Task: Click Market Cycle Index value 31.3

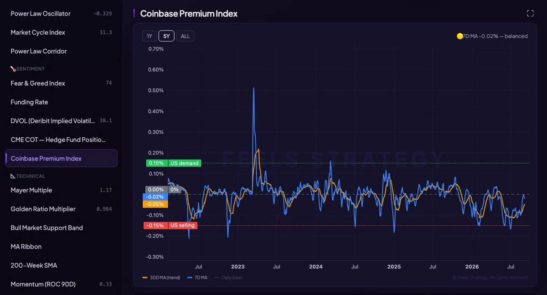Action: 105,32
